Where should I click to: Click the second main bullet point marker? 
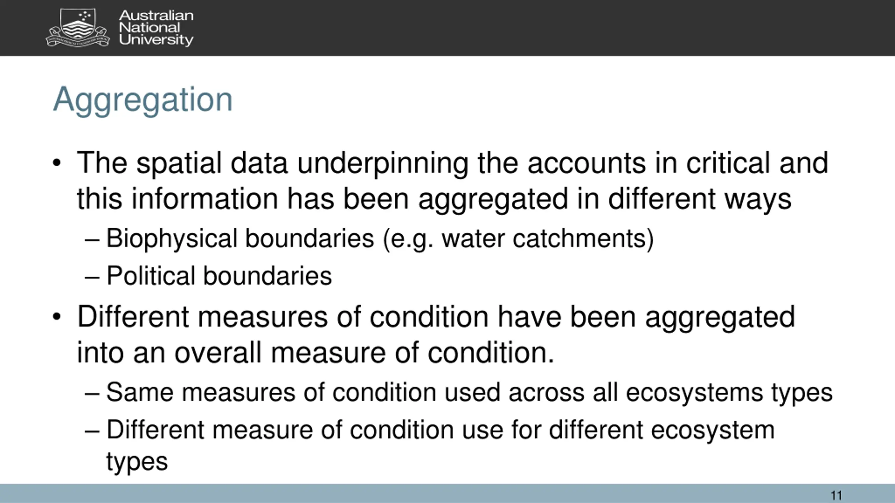coord(57,317)
